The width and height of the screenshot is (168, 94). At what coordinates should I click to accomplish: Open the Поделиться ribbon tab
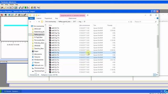tap(48, 18)
